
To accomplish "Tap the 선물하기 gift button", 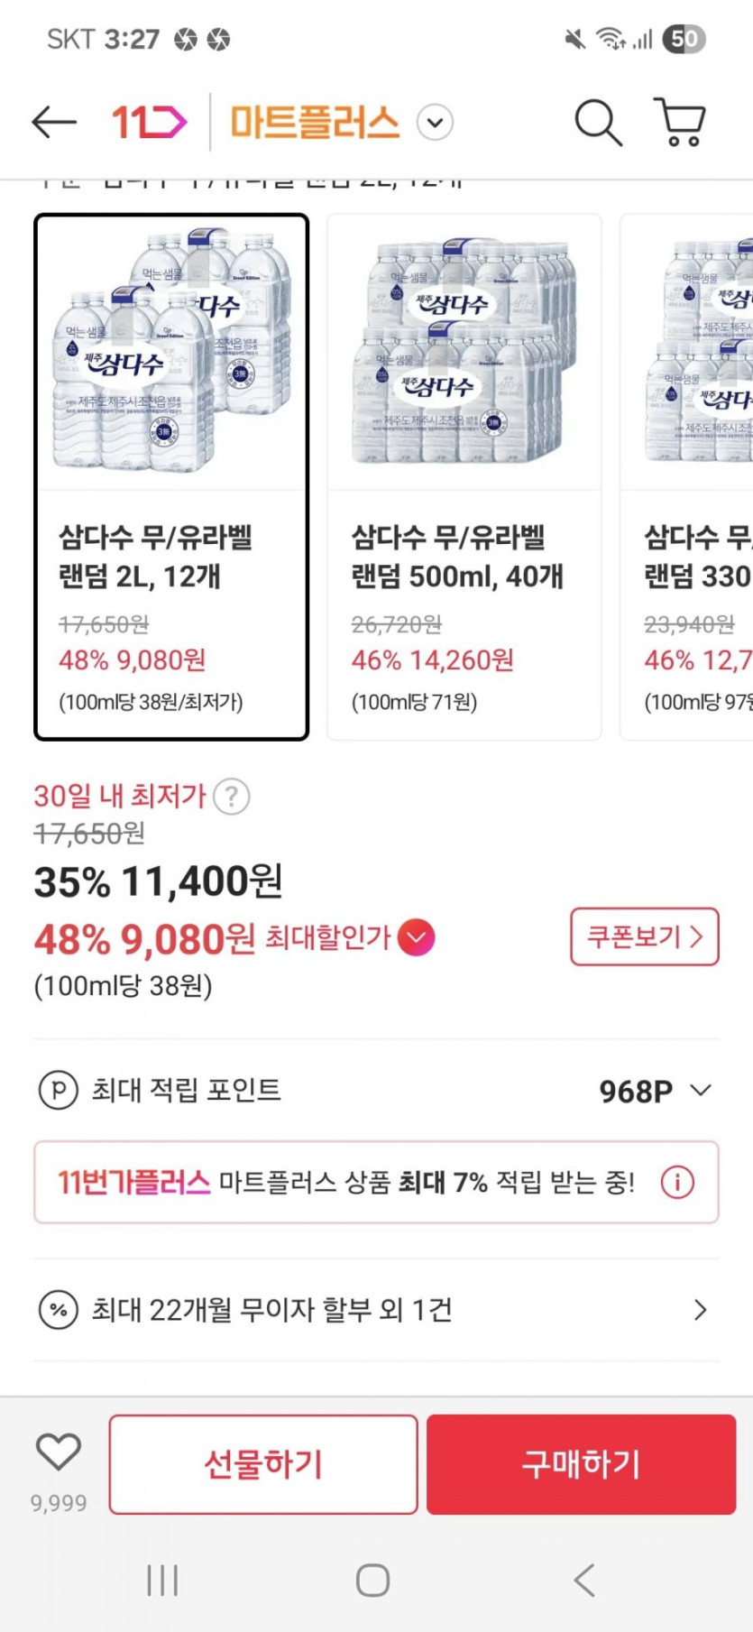I will (x=263, y=1463).
